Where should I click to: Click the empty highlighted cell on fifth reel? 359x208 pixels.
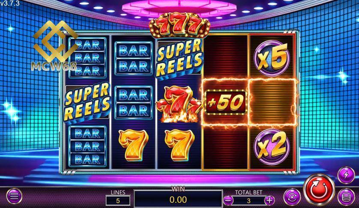point(272,102)
